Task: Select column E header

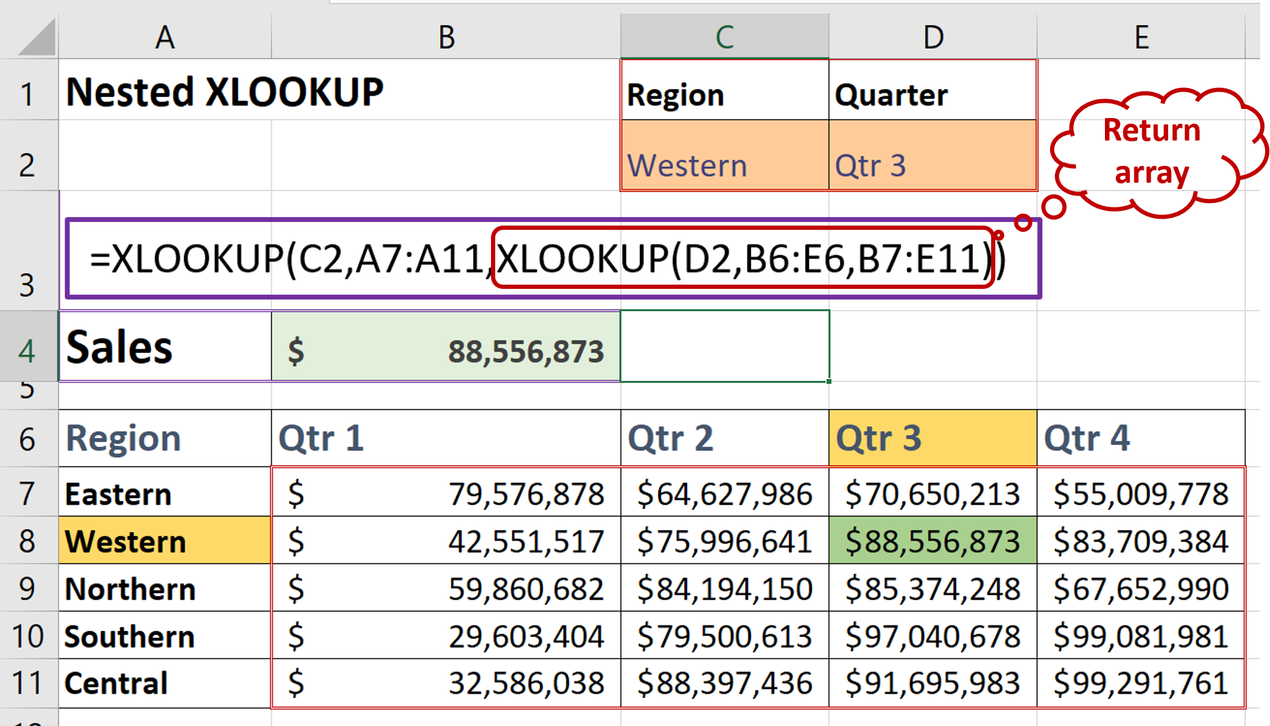Action: pos(1141,37)
